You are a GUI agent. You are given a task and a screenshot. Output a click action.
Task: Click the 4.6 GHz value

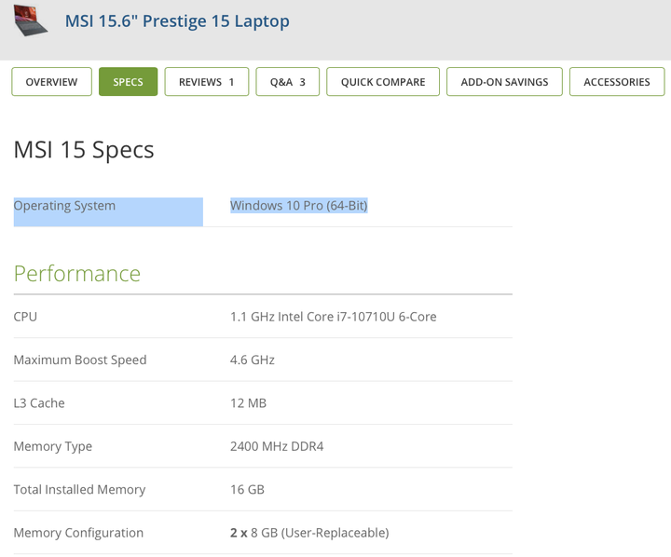coord(253,360)
